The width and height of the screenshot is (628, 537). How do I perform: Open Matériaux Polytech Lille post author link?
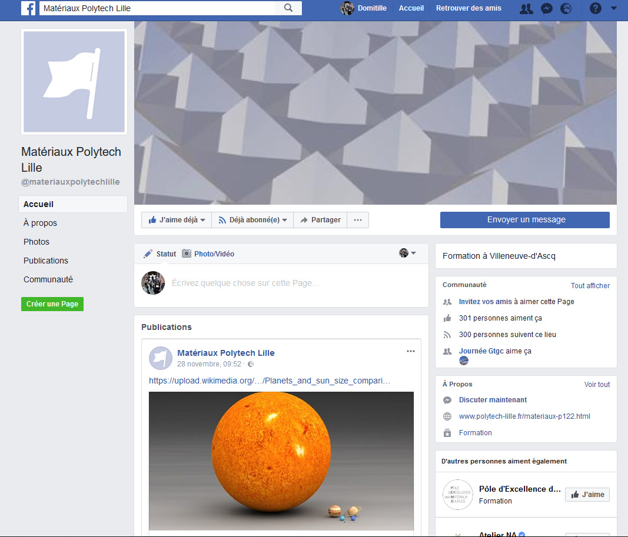(226, 353)
